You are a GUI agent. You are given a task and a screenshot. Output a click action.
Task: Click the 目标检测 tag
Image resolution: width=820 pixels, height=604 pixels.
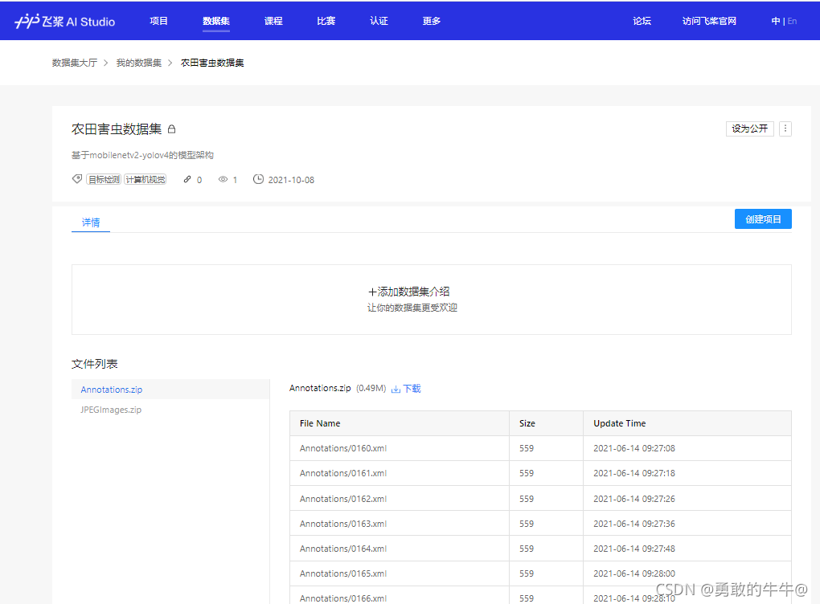pyautogui.click(x=104, y=179)
